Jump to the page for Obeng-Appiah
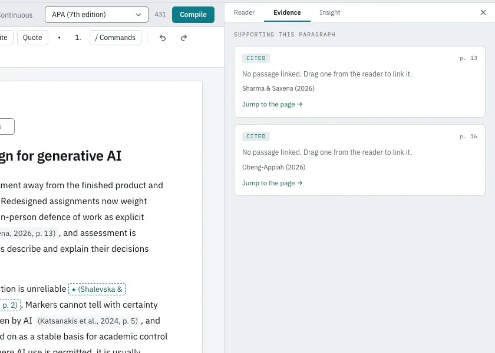The image size is (495, 353). click(272, 183)
